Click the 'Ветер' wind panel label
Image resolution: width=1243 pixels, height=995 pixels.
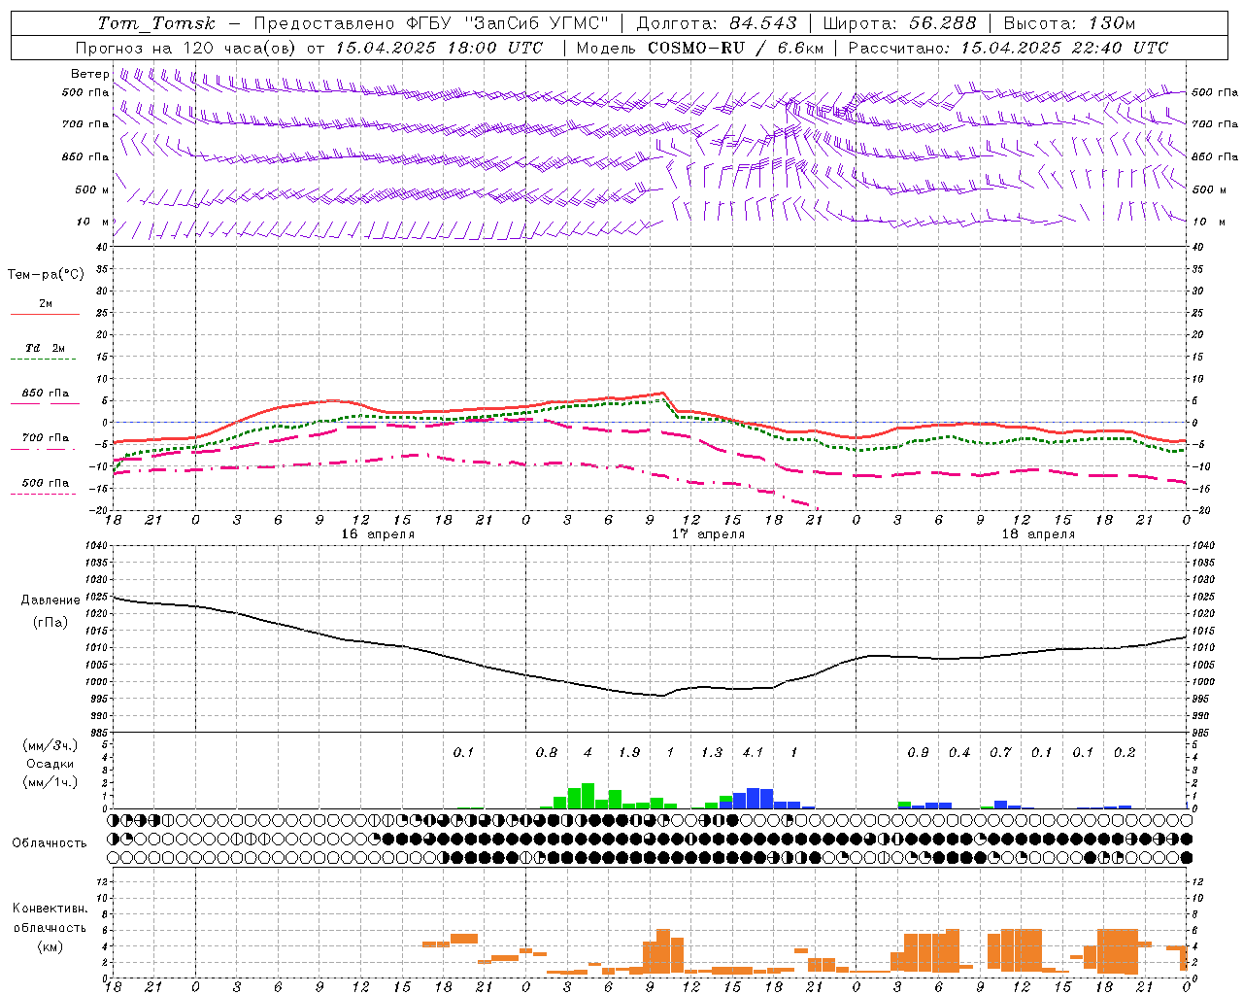pos(89,74)
